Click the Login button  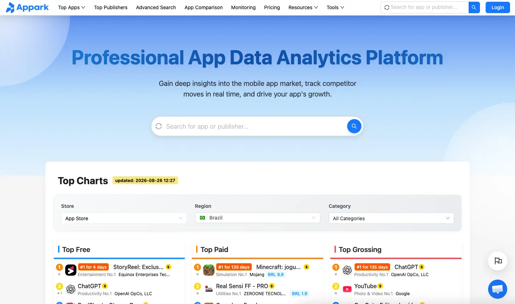[498, 7]
